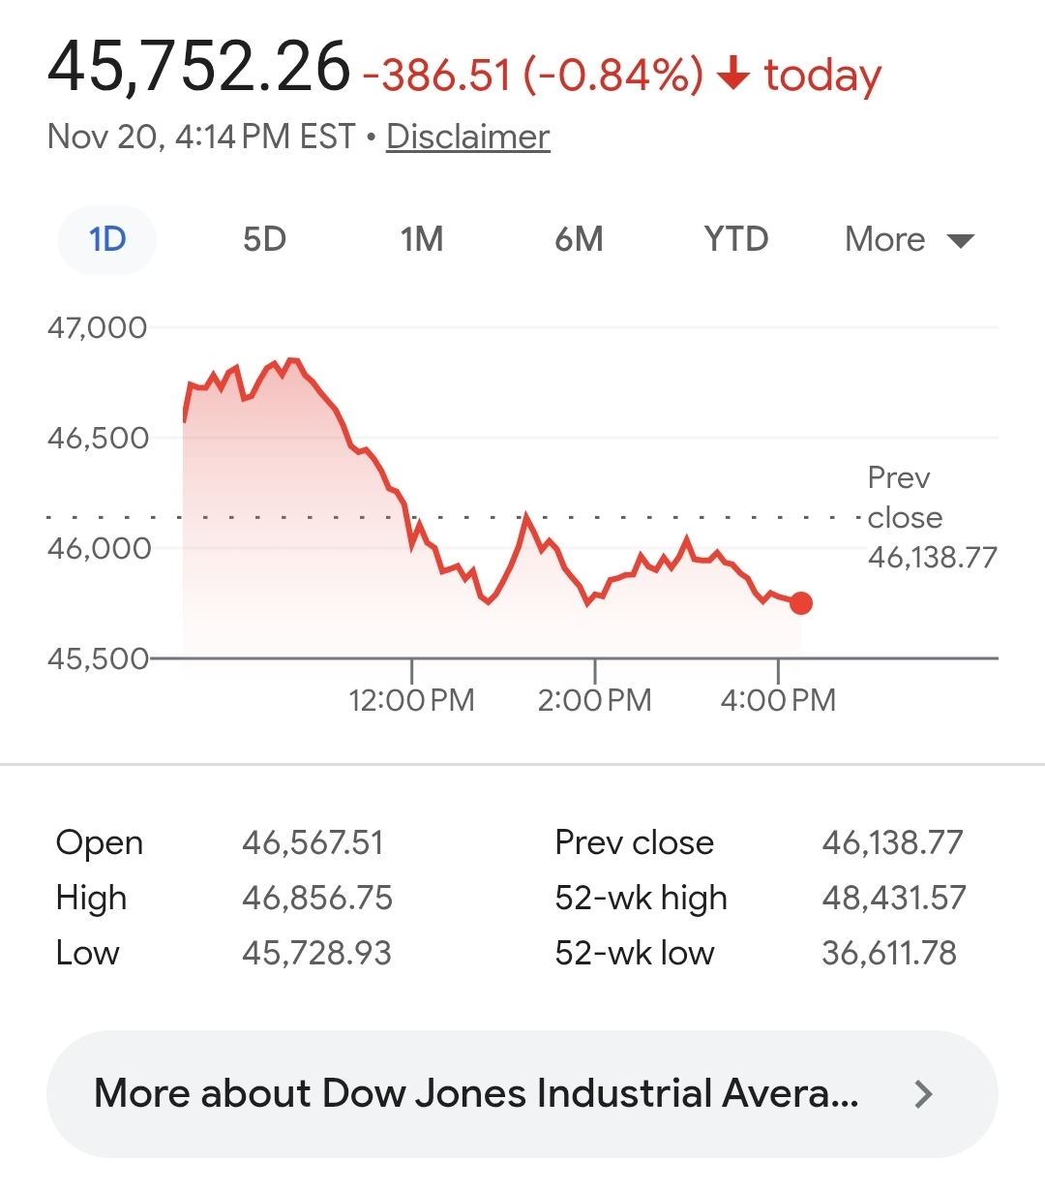Select the 1D time range tab

coord(107,239)
